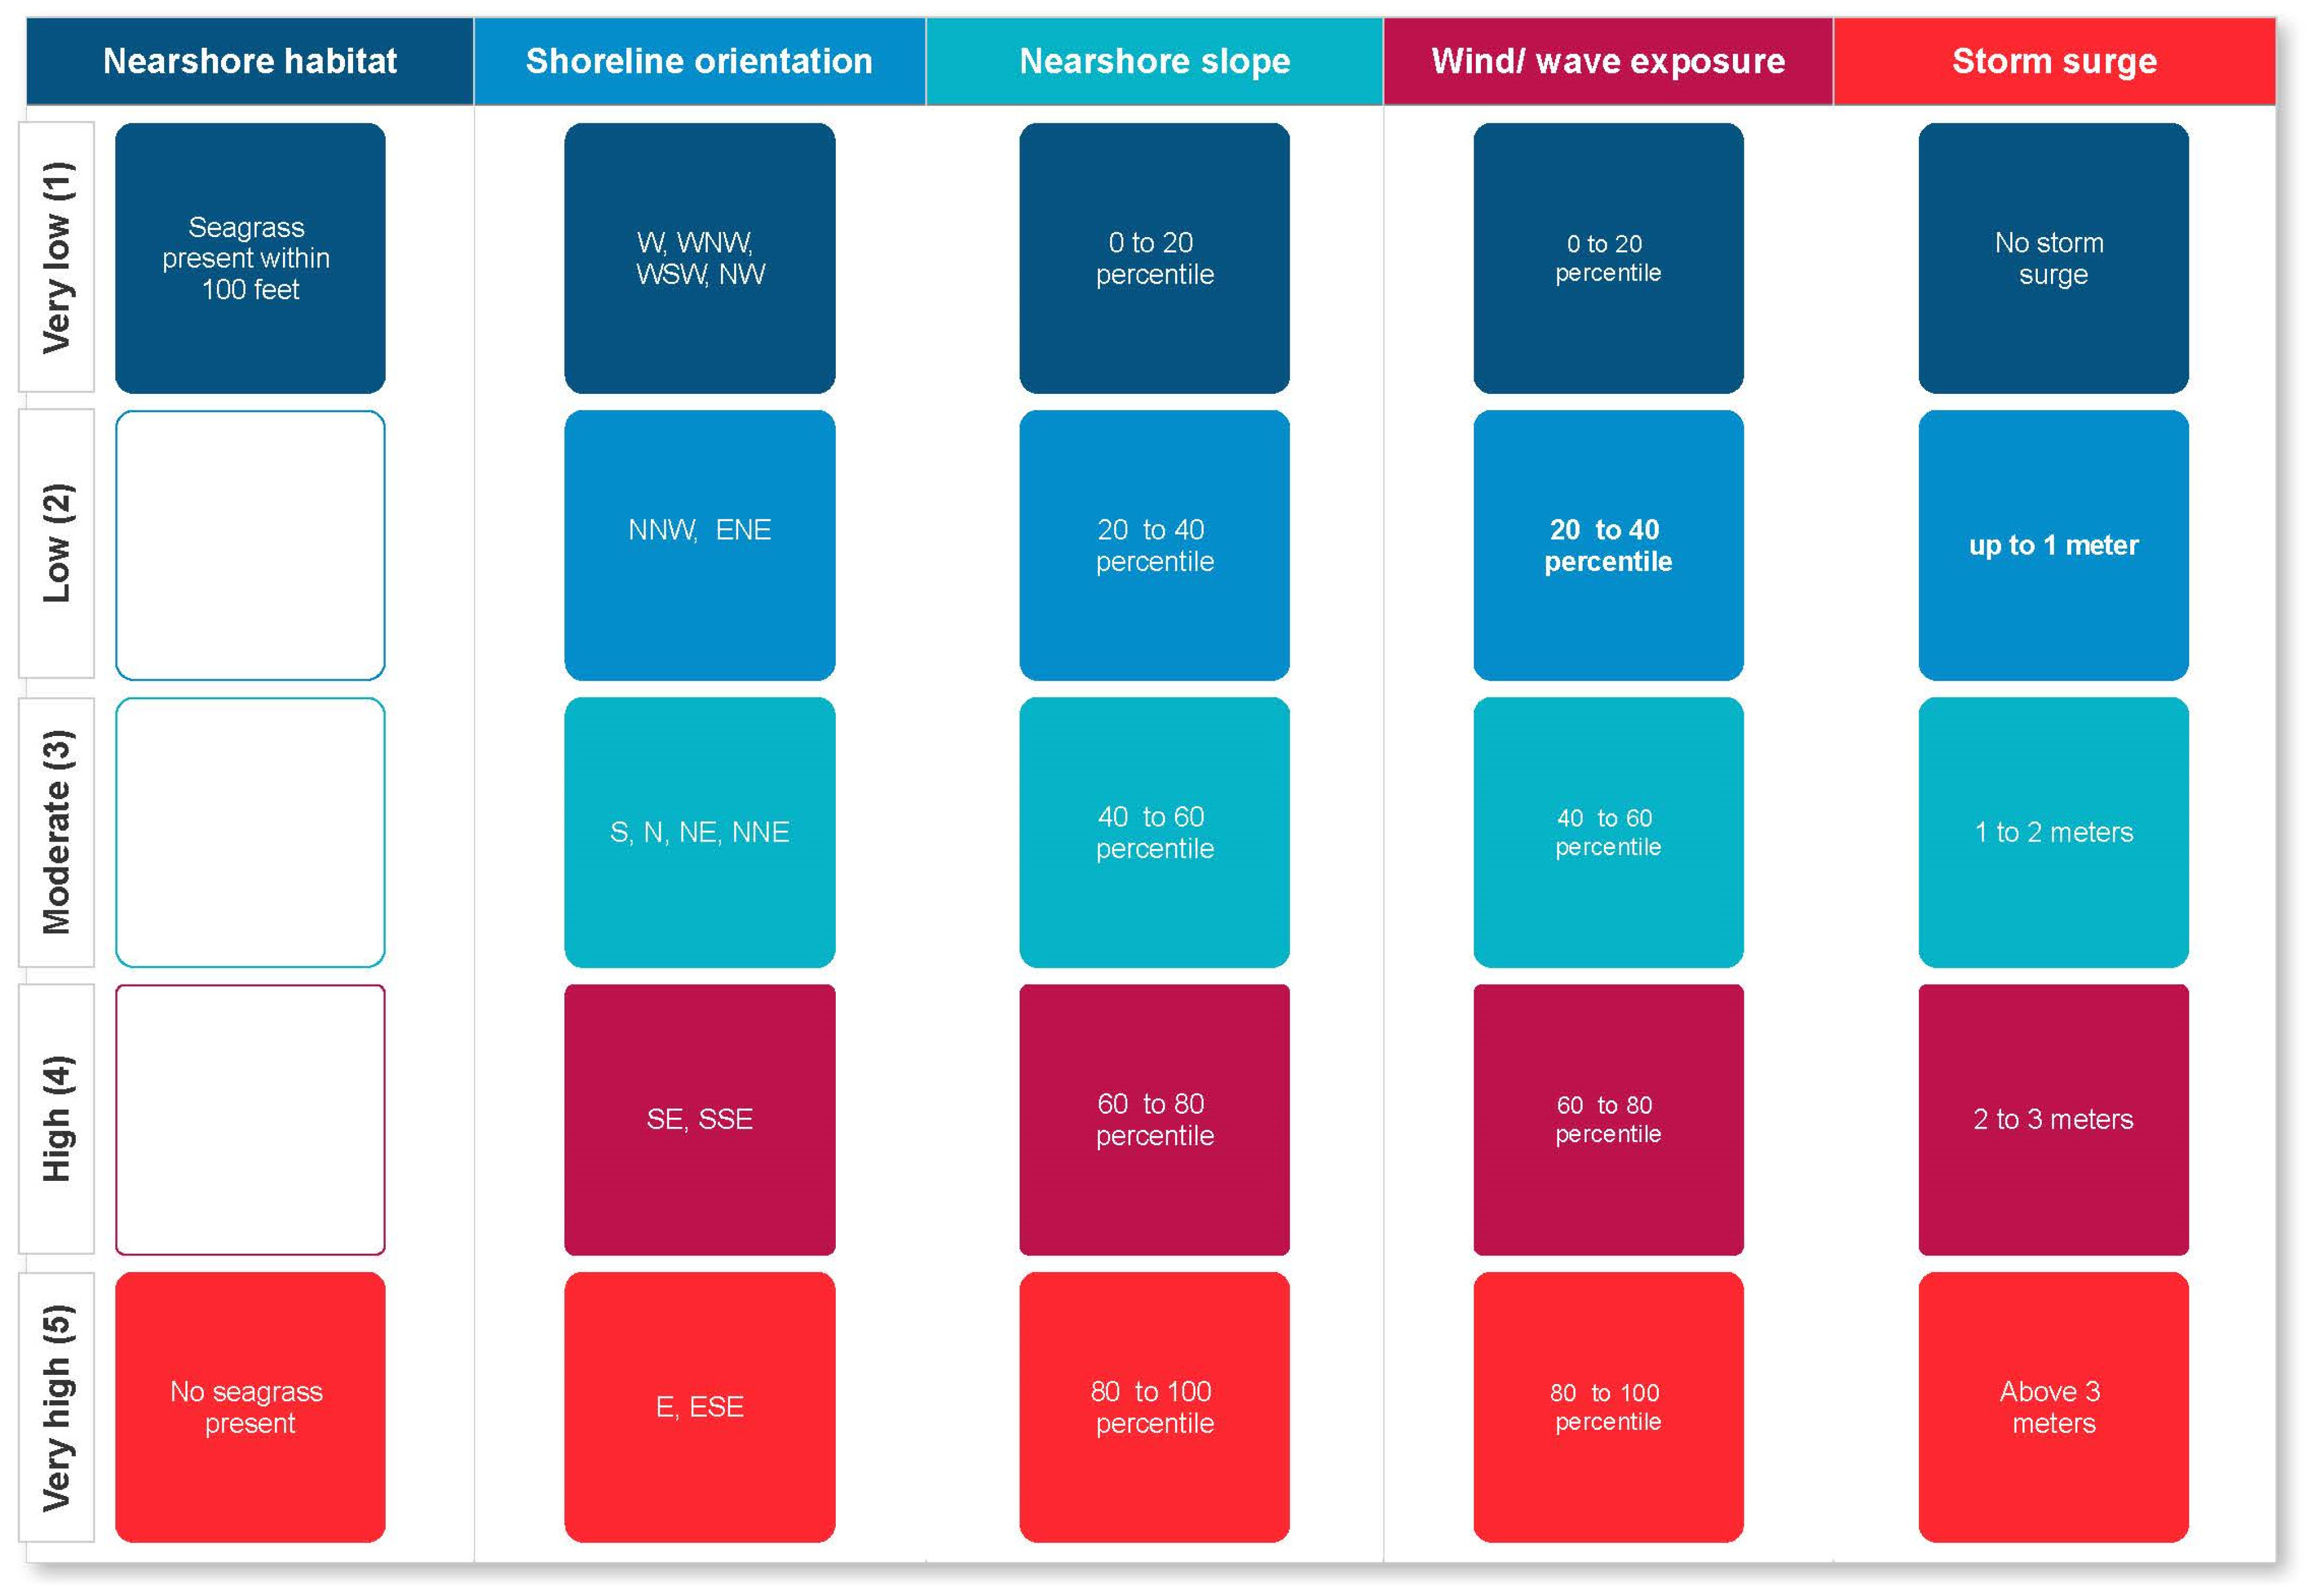Select the Storm surge header

[2053, 61]
